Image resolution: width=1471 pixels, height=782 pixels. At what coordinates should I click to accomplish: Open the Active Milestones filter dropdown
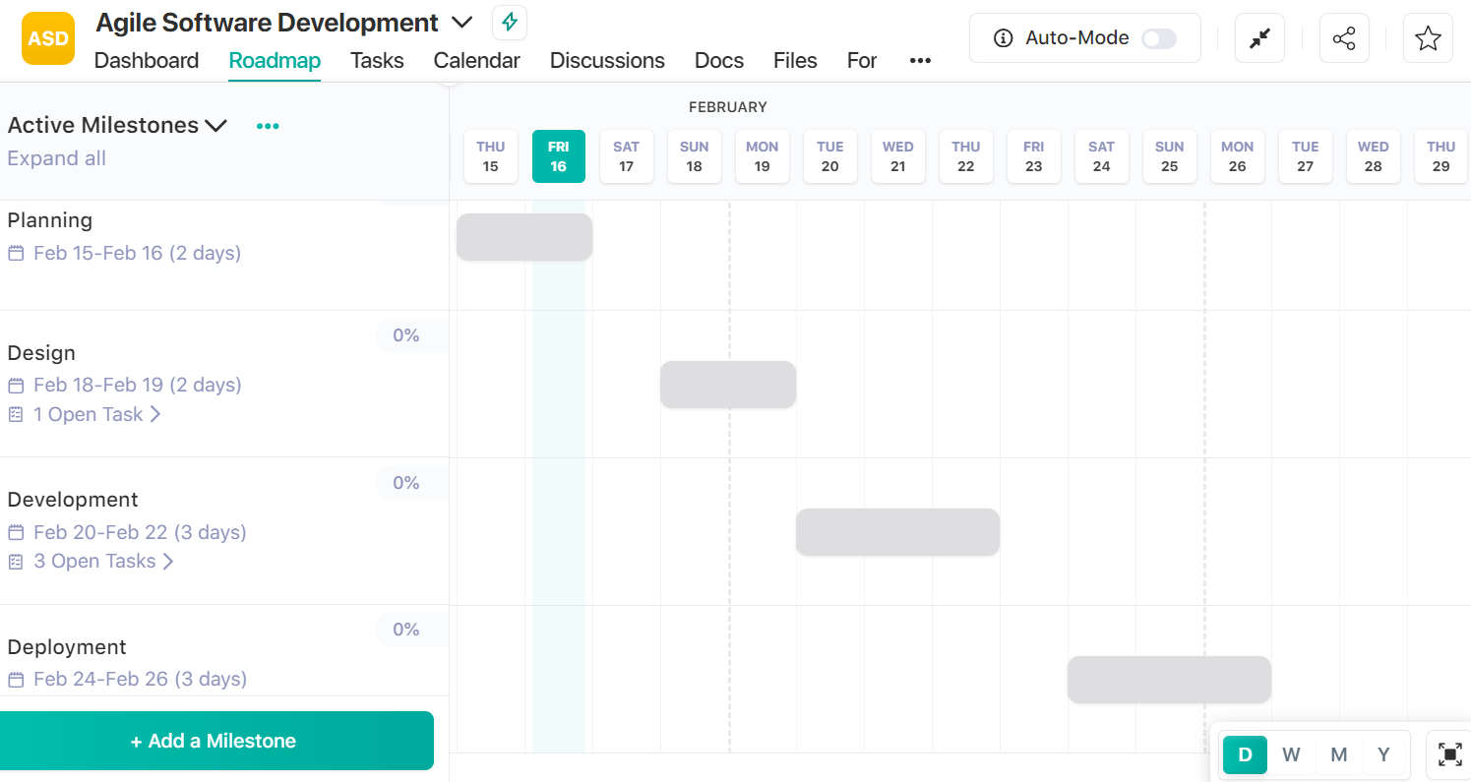pos(216,125)
